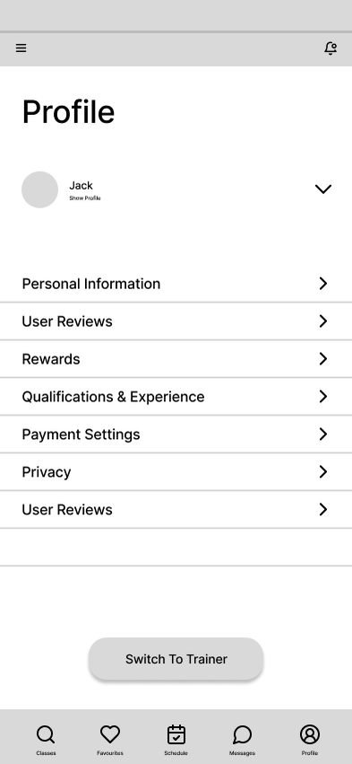Click the Switch To Trainer button
352x764 pixels.
coord(176,659)
